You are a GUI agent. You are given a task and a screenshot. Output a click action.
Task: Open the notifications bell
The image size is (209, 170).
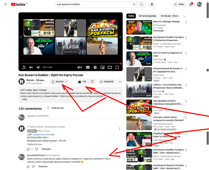pyautogui.click(x=191, y=4)
